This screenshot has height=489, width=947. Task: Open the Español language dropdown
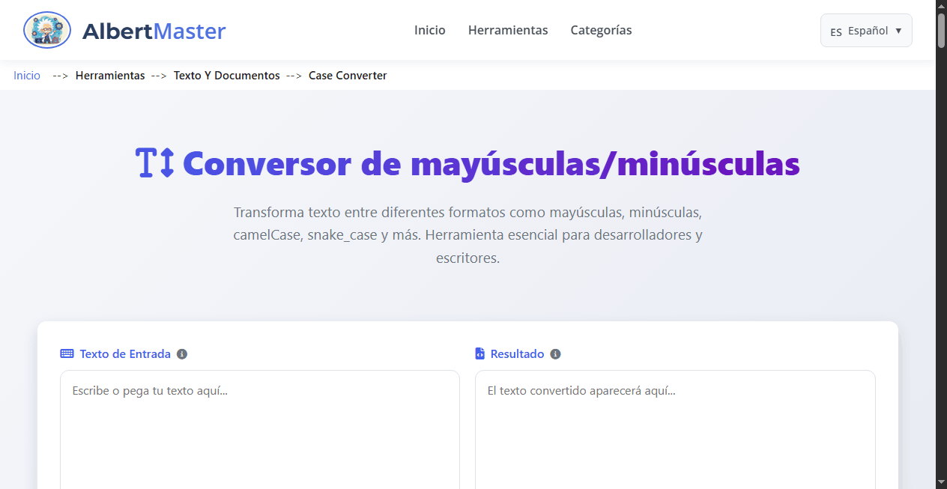pos(866,31)
